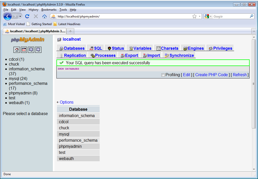Click the phpMyAdmin Home icon in sidebar

point(17,50)
